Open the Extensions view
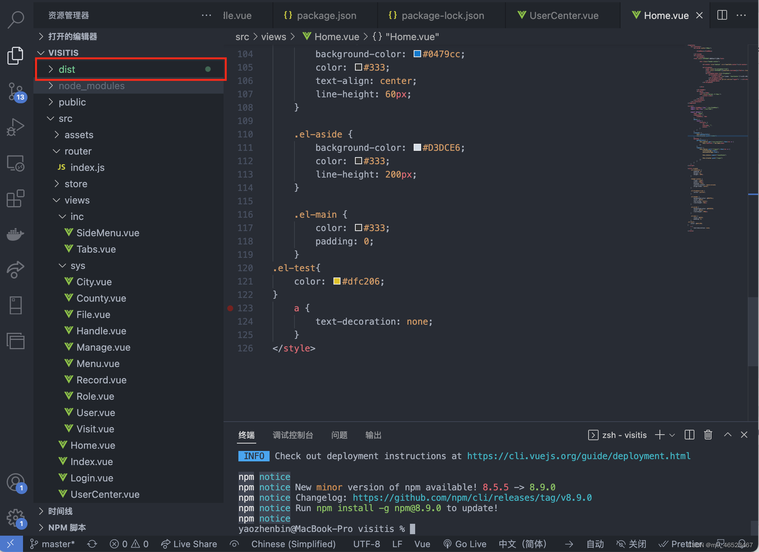 coord(16,198)
